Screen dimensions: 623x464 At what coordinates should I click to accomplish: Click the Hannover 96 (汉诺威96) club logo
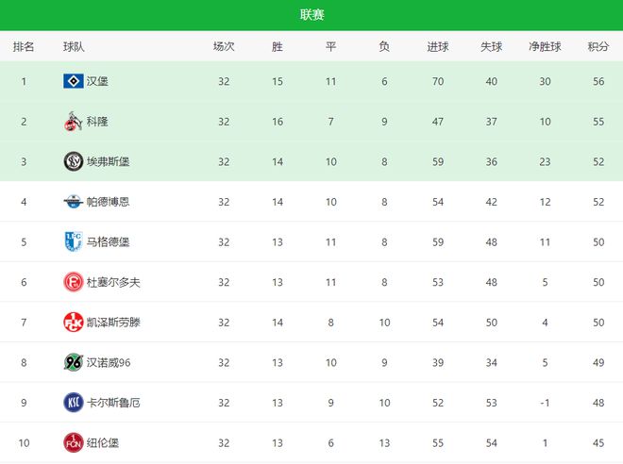point(73,362)
